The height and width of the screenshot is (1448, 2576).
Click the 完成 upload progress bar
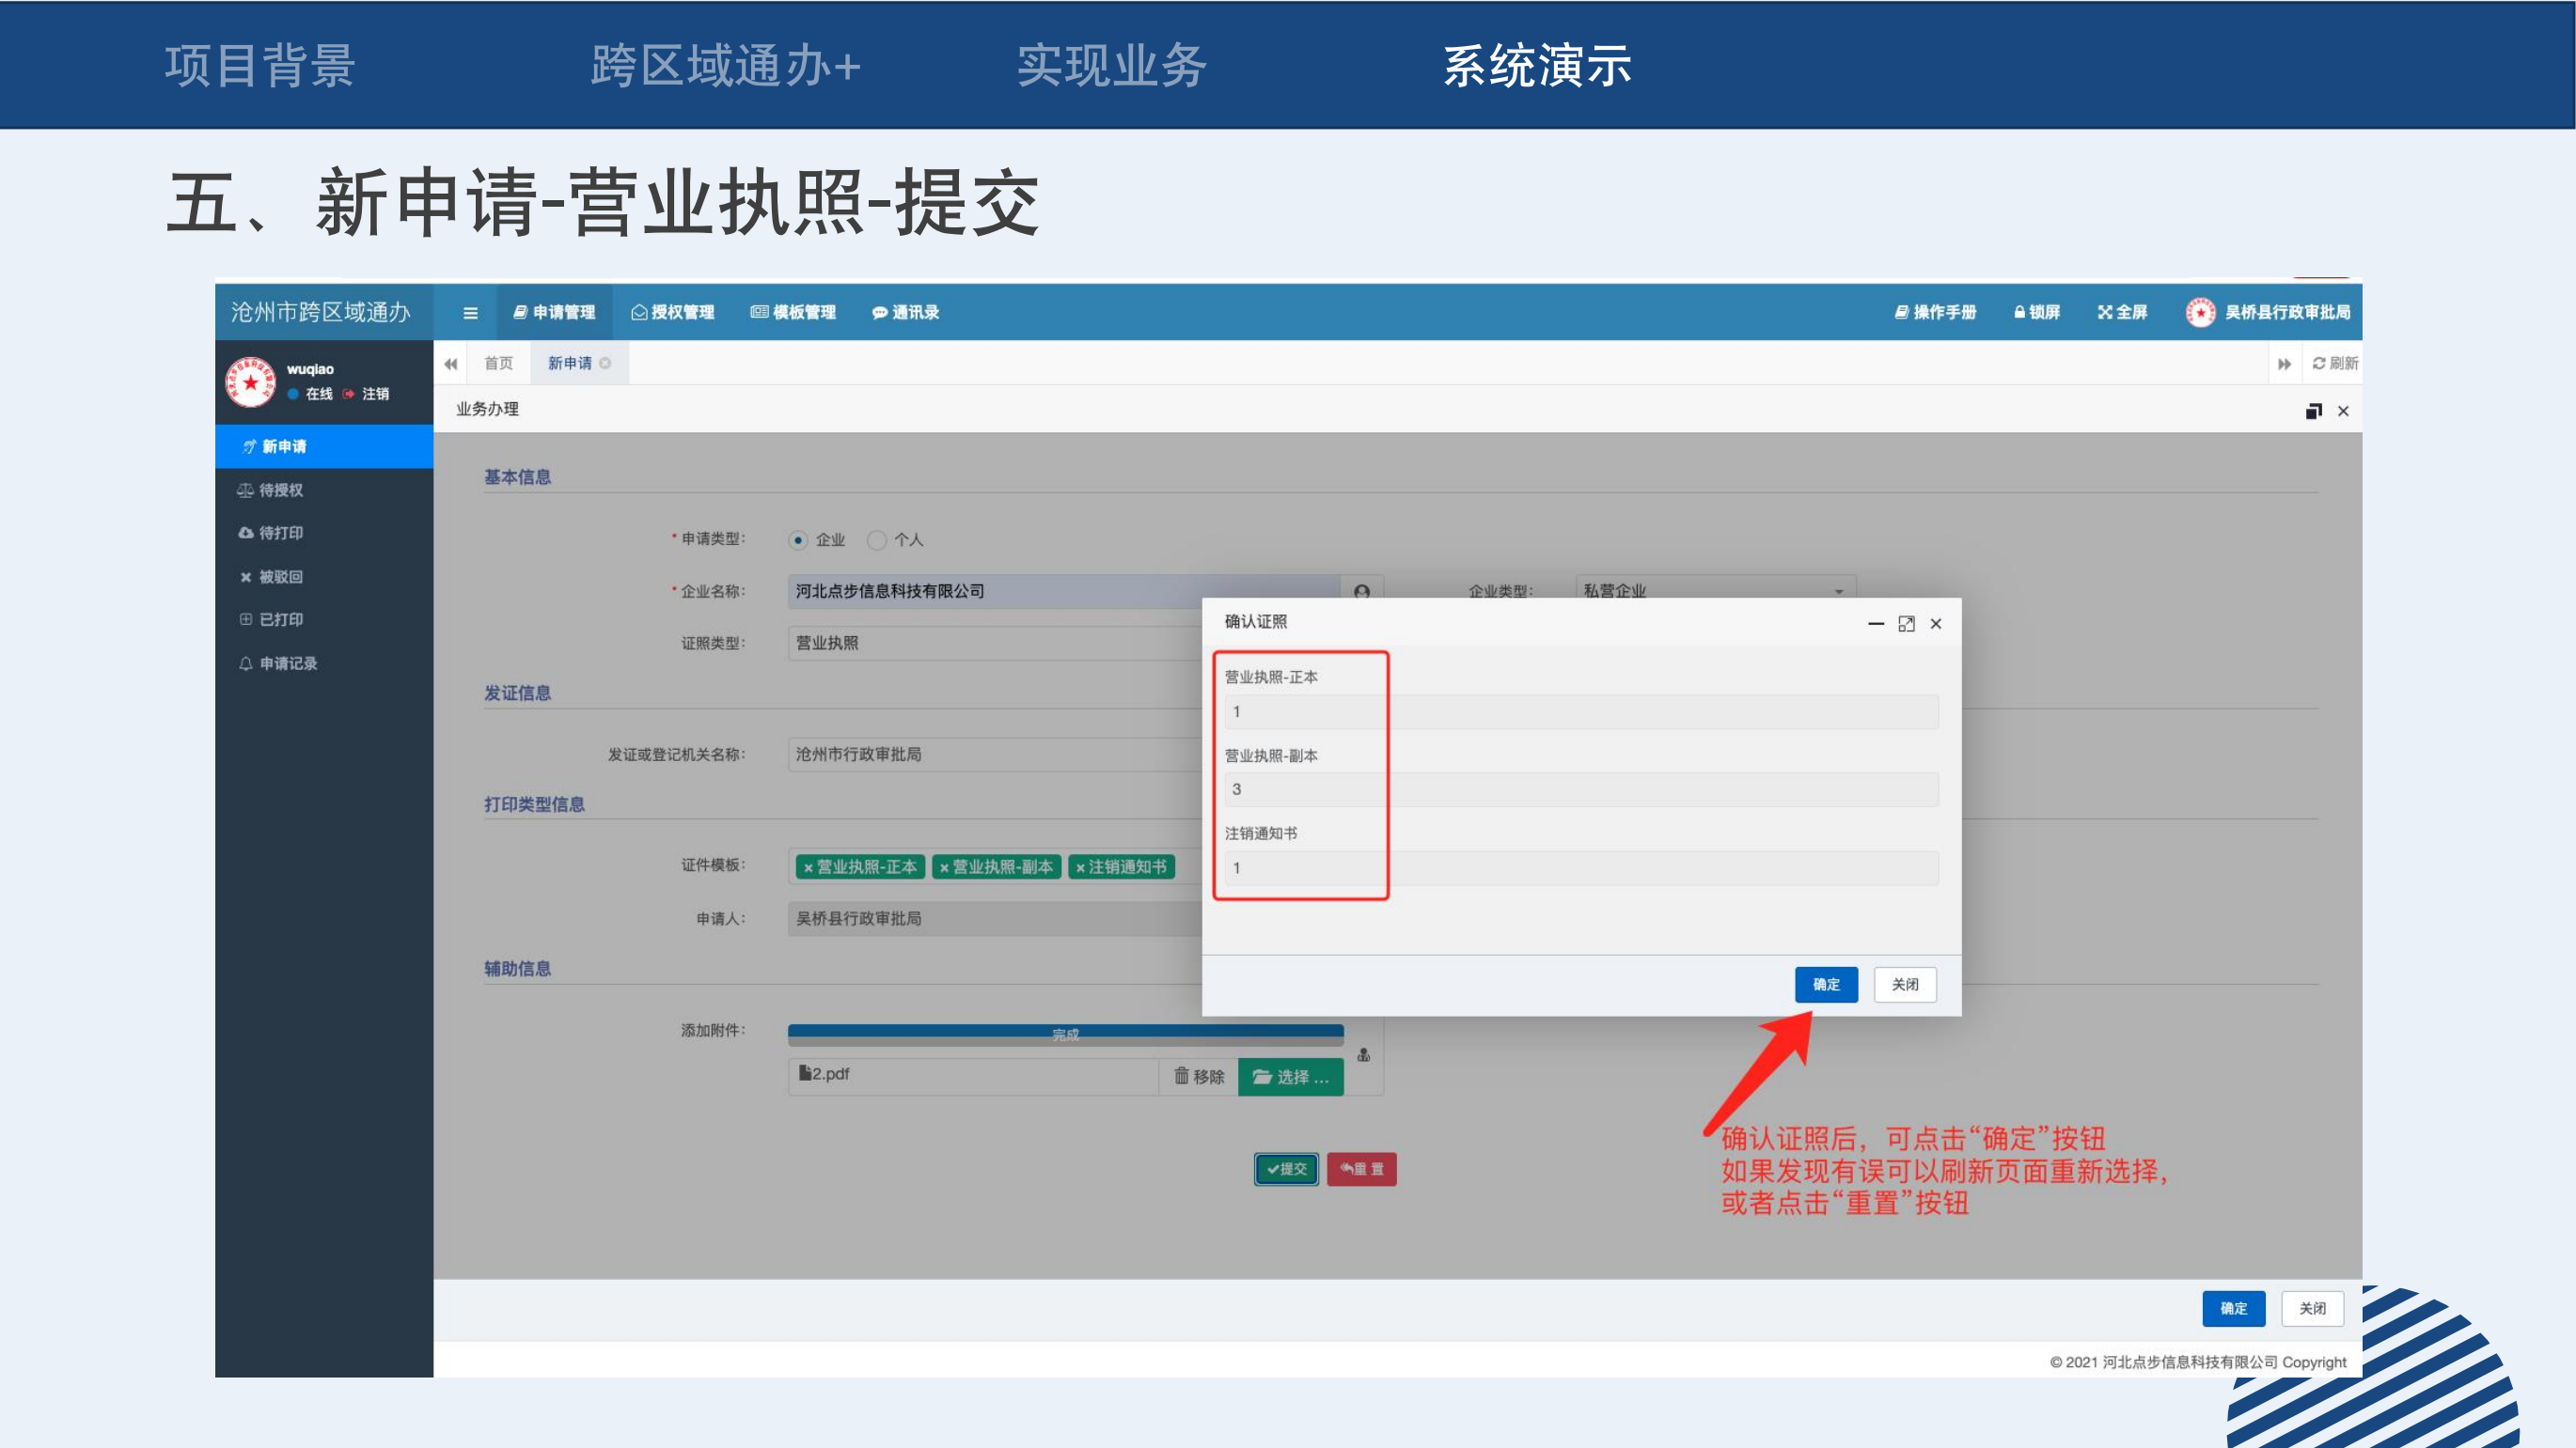pyautogui.click(x=1065, y=1034)
